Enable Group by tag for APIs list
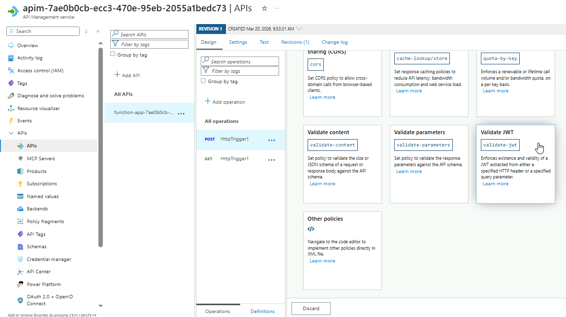Screen dimensions: 566x317 click(113, 54)
